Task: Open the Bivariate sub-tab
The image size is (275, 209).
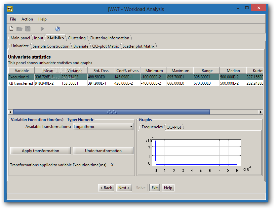Action: click(81, 46)
